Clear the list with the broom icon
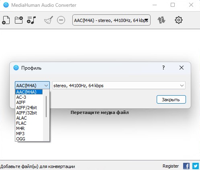This screenshot has height=170, width=200. tap(49, 20)
